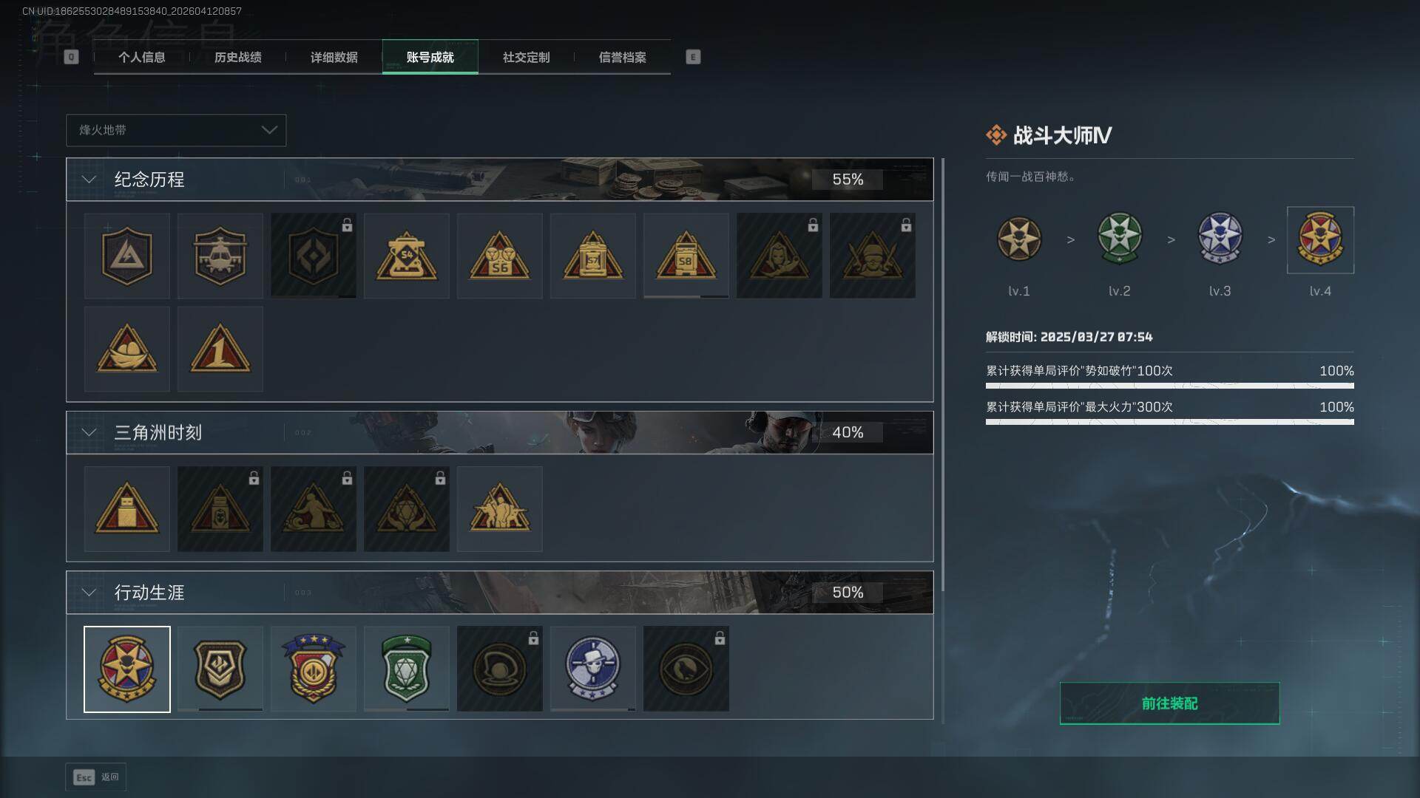Click the 前往装配 button
1420x798 pixels.
[x=1169, y=703]
